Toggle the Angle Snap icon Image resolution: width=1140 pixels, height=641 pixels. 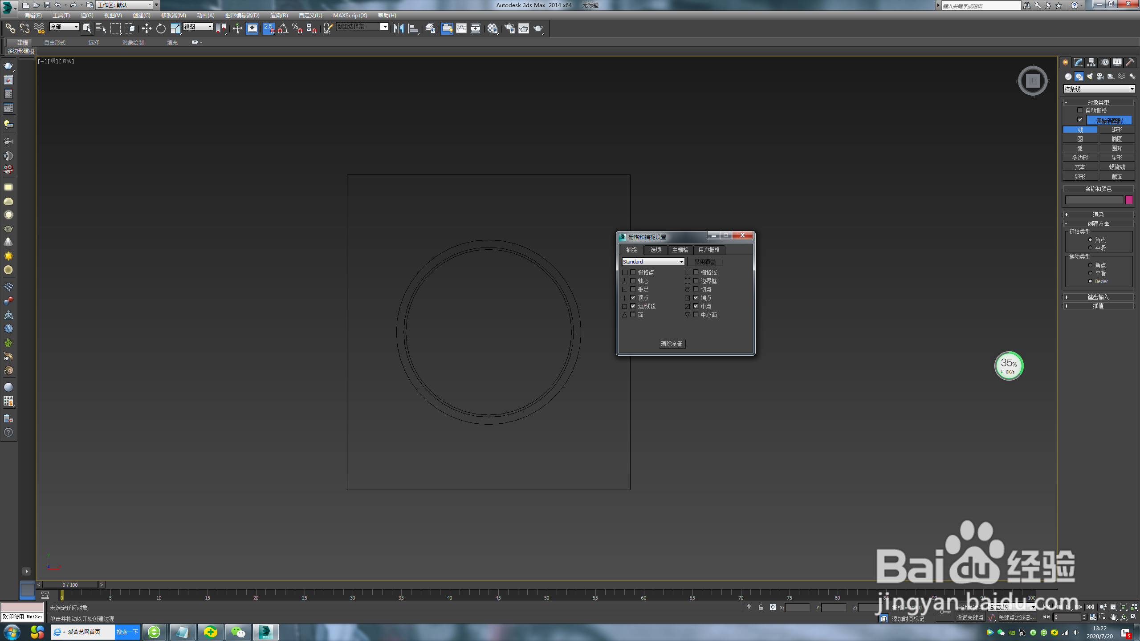[283, 28]
